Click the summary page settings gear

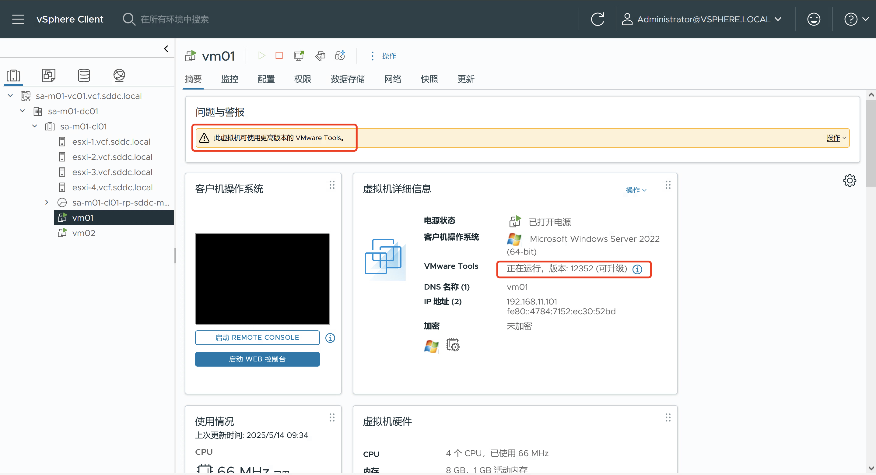click(x=850, y=180)
